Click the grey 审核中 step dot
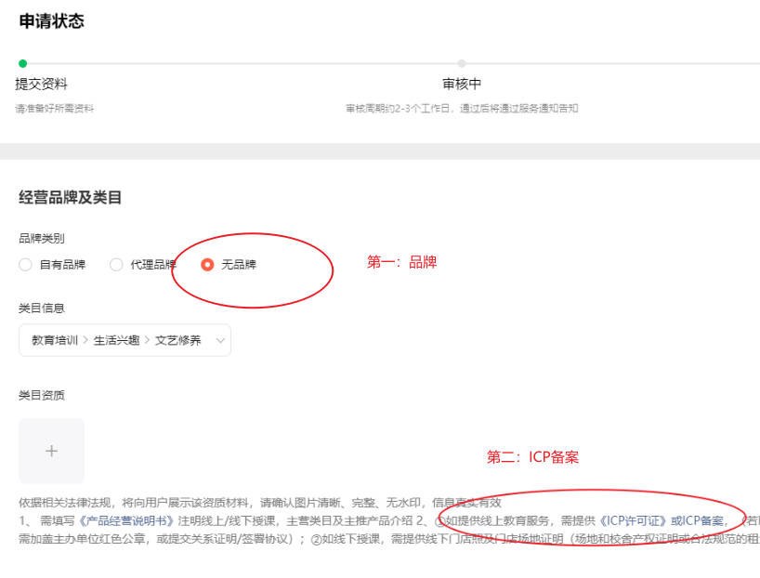This screenshot has width=760, height=578. tap(462, 64)
